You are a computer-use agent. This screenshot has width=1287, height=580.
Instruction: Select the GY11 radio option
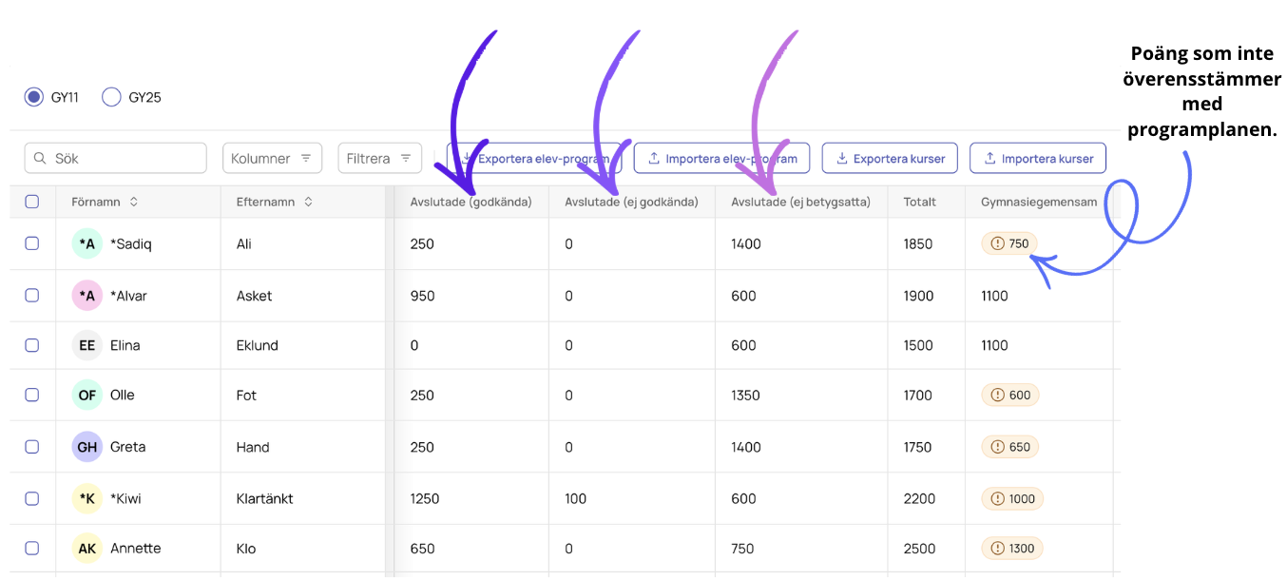pos(34,97)
